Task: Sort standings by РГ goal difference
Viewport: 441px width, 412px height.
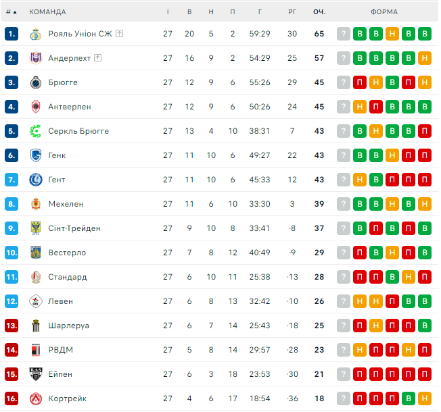Action: (x=292, y=12)
